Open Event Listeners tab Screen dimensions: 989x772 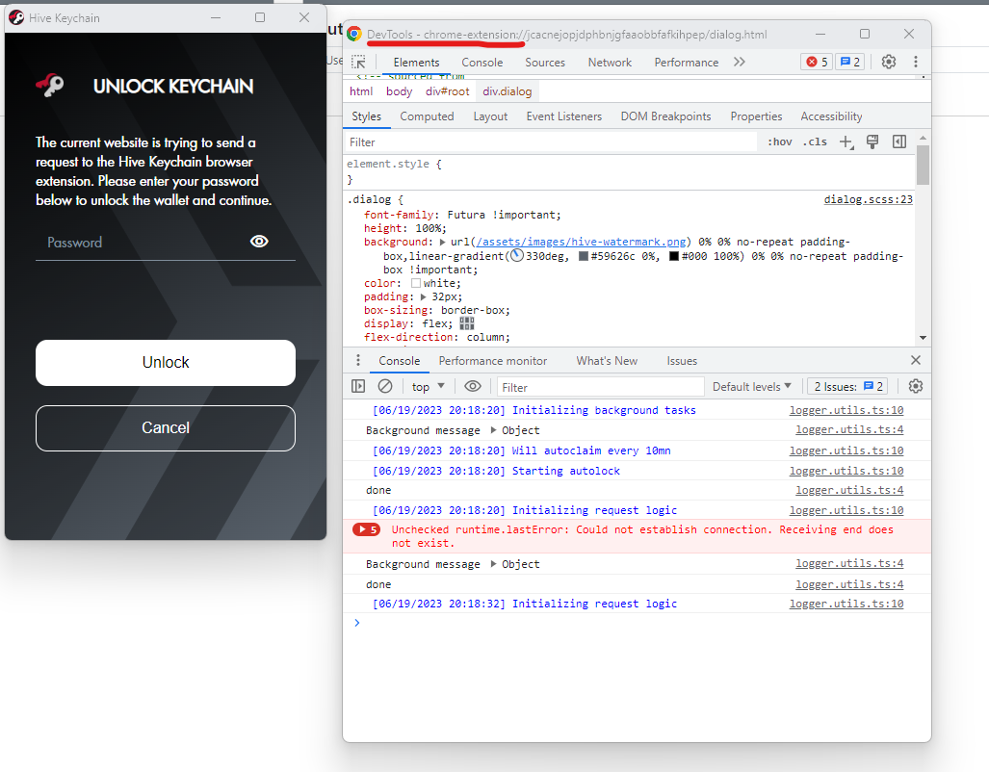pyautogui.click(x=564, y=116)
